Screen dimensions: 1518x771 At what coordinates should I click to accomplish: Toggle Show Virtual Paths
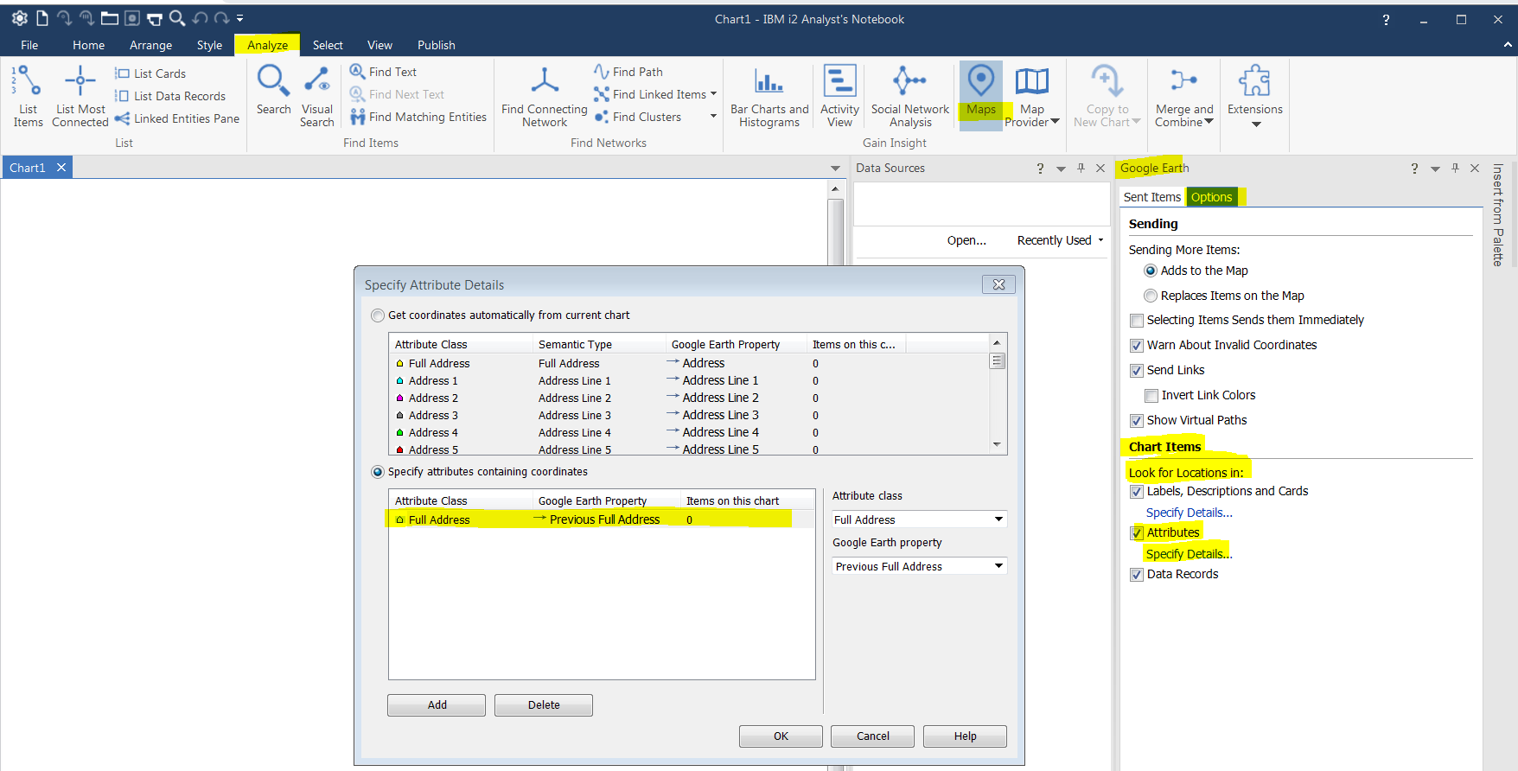(x=1137, y=421)
